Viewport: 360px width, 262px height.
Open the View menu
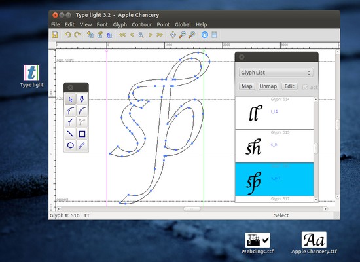click(86, 24)
